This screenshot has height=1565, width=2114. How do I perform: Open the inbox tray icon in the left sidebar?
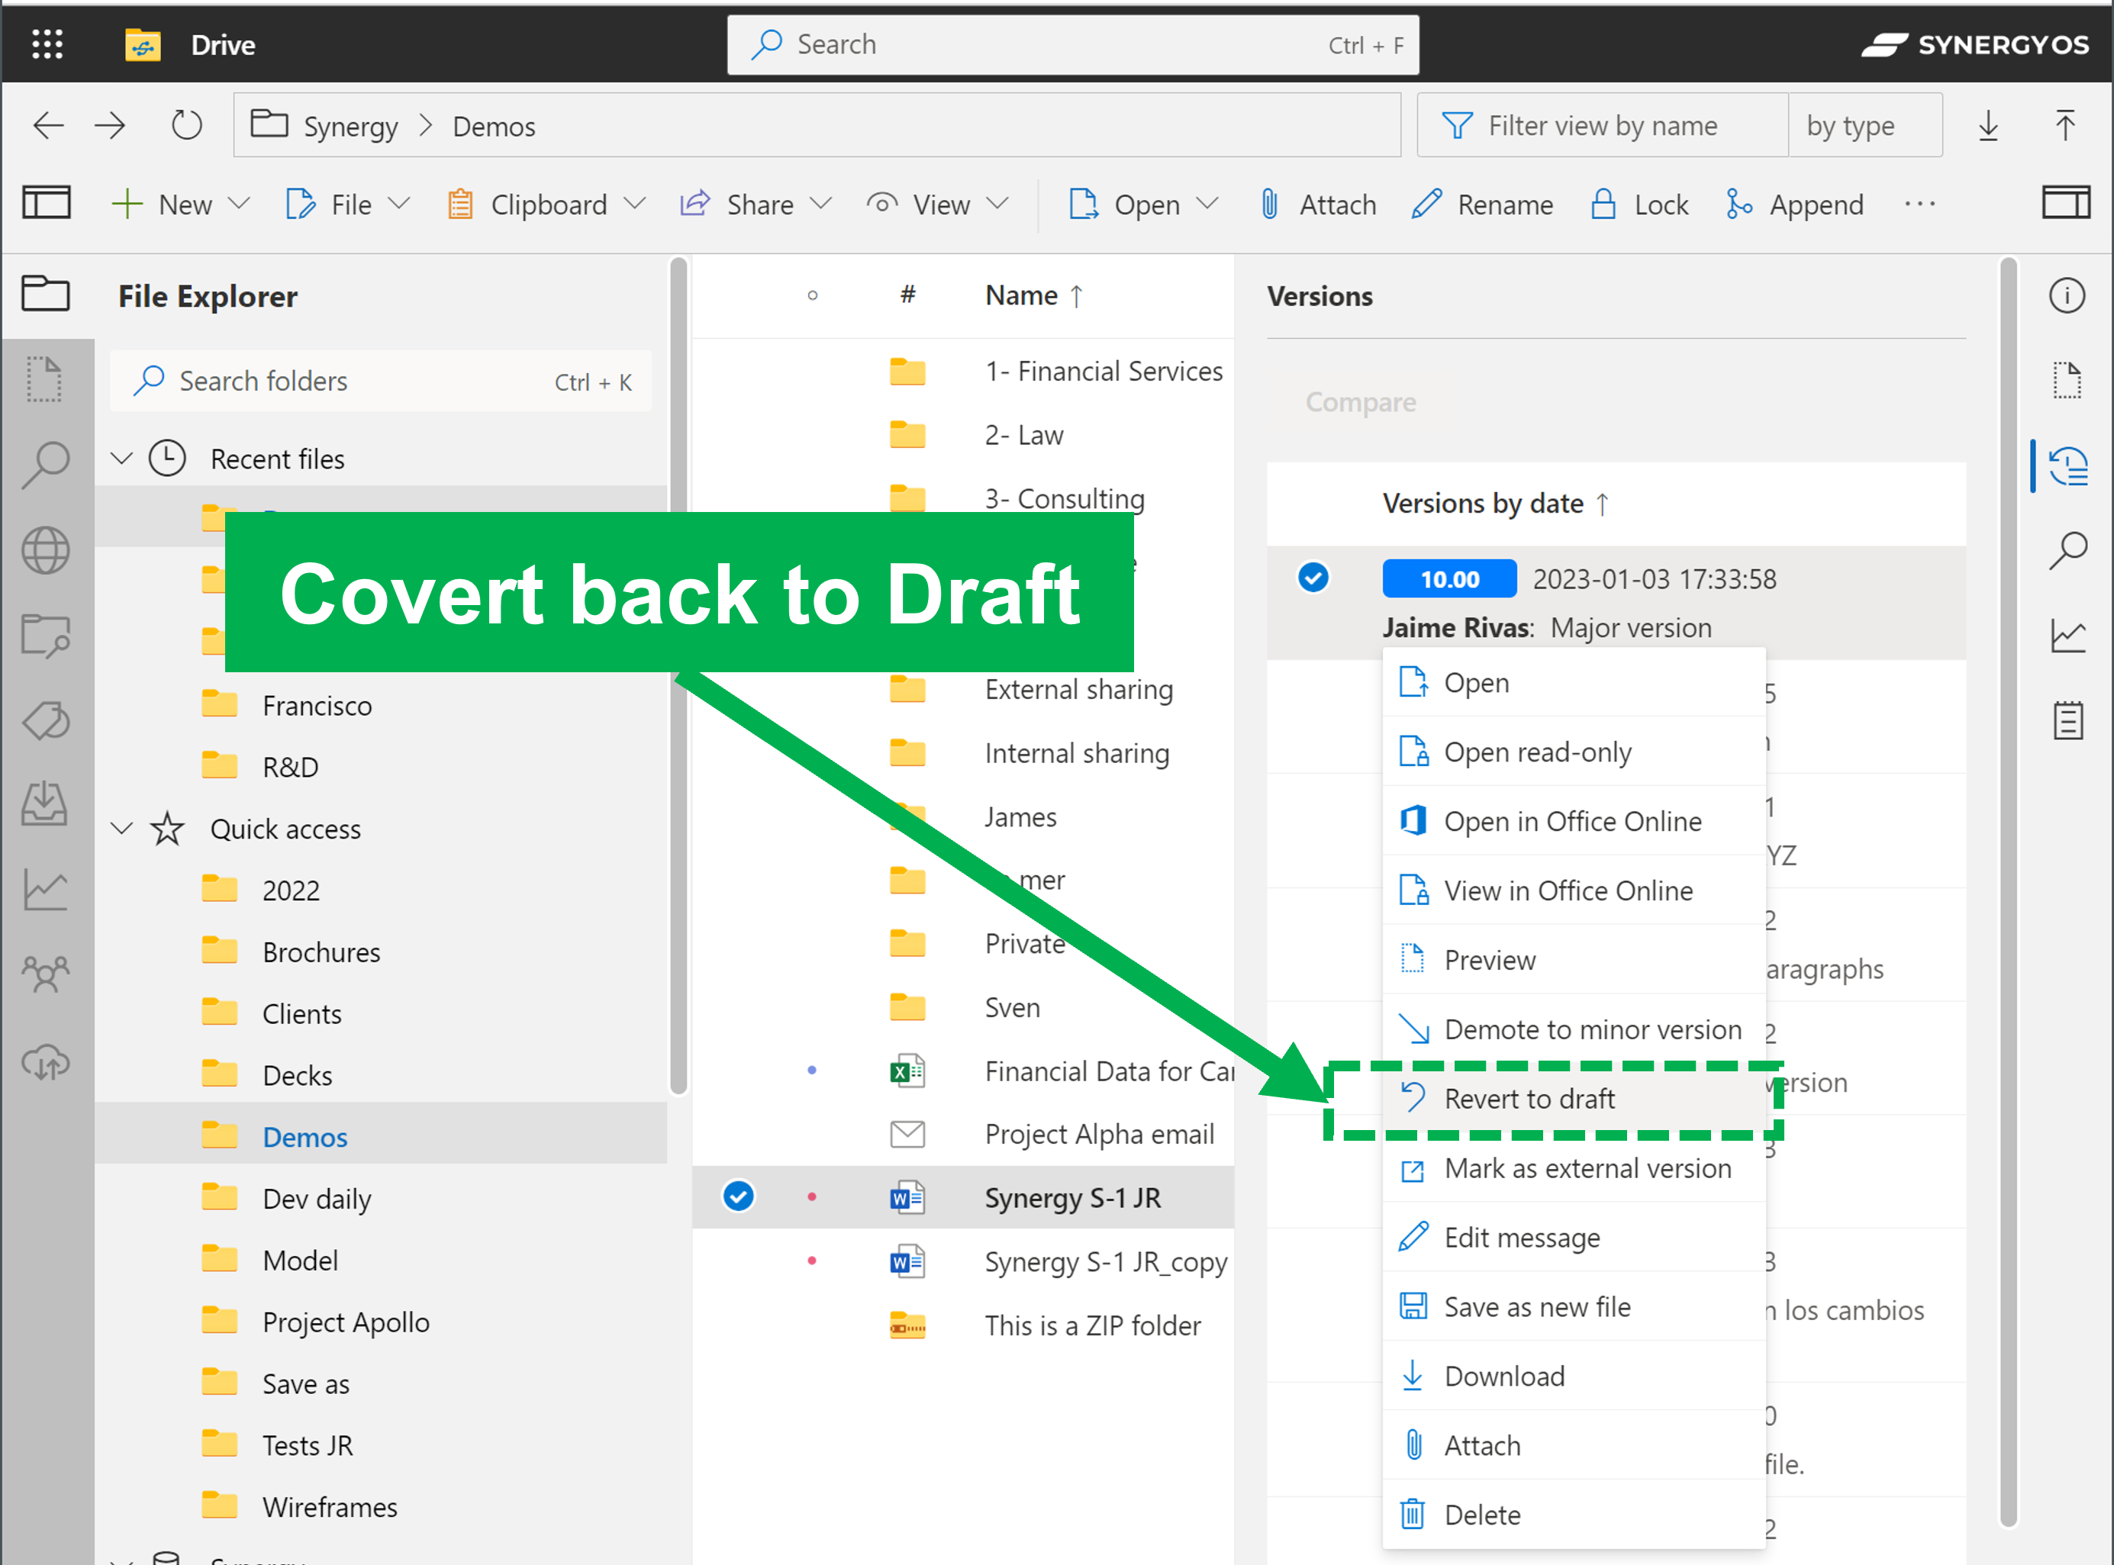(x=46, y=804)
